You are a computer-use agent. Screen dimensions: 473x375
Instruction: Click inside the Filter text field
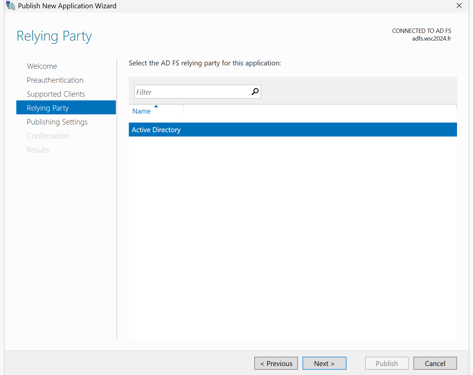tap(193, 92)
